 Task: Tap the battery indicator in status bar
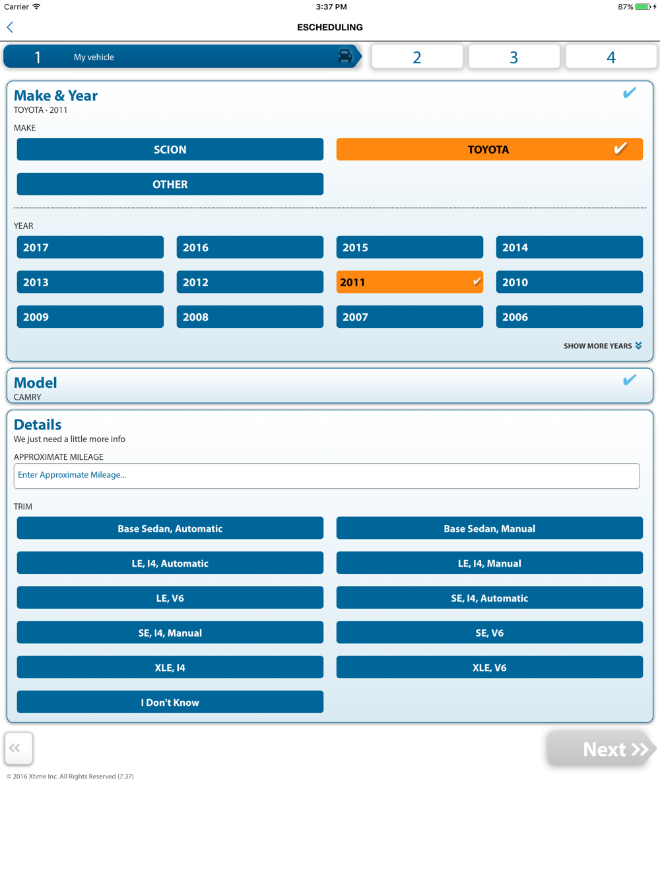(x=642, y=7)
